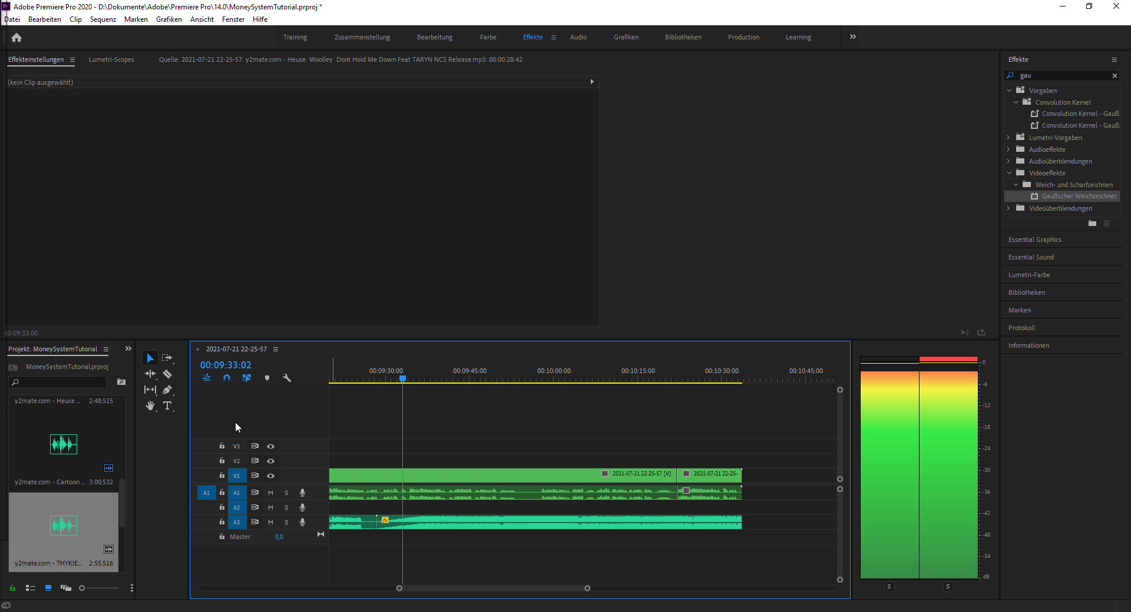The width and height of the screenshot is (1131, 612).
Task: Click the Home icon
Action: 16,38
